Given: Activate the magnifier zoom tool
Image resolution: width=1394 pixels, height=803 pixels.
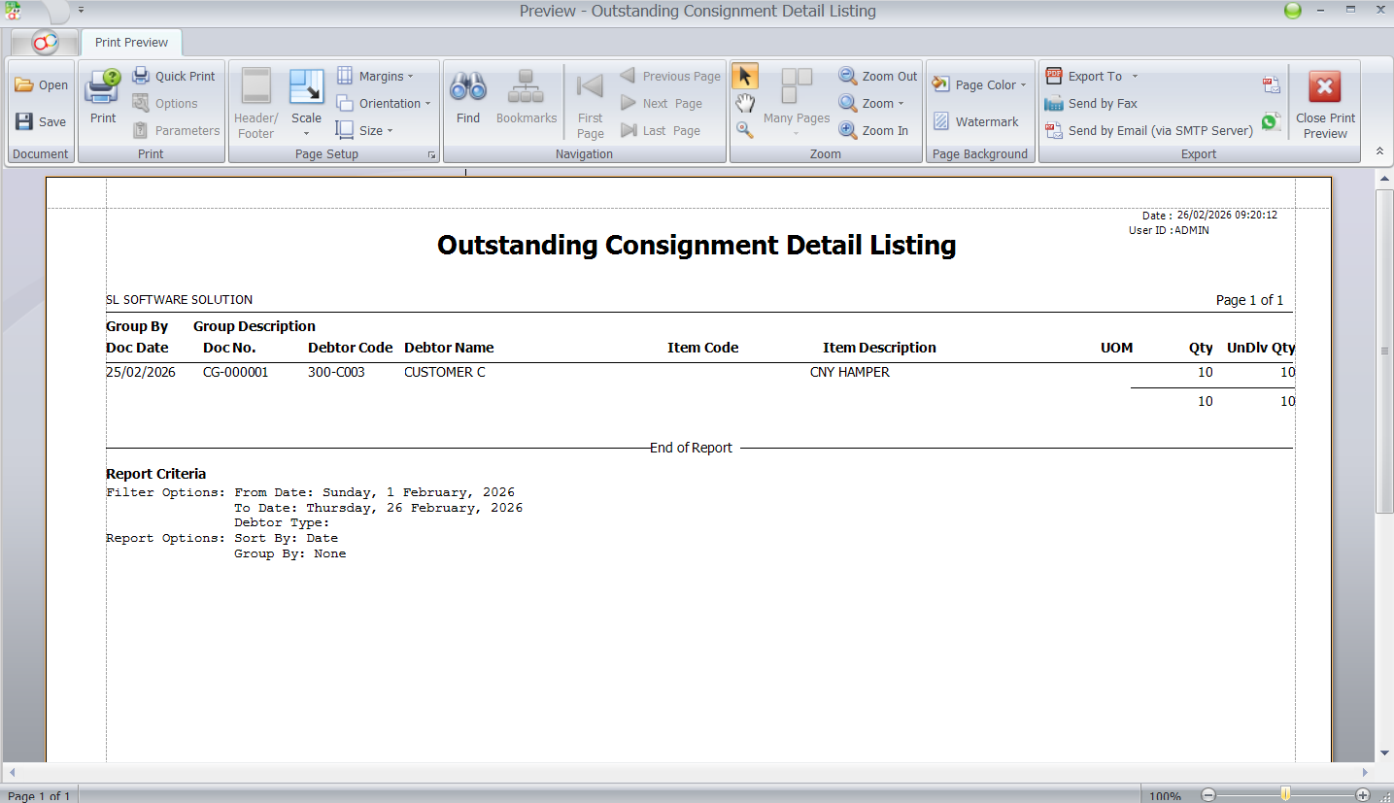Looking at the screenshot, I should [744, 129].
